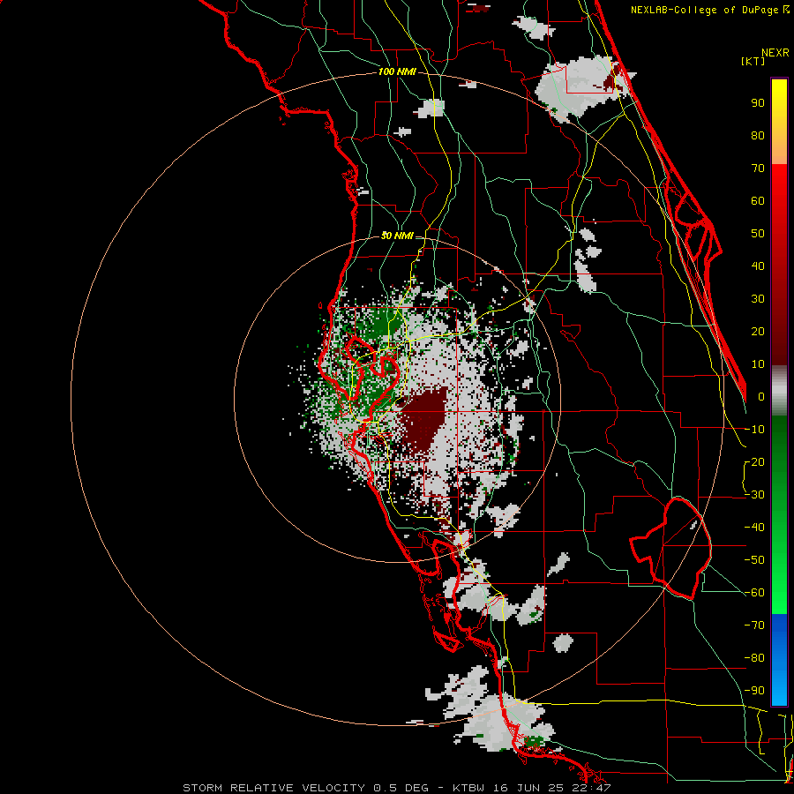Click the 90 value on the velocity scale

[758, 103]
